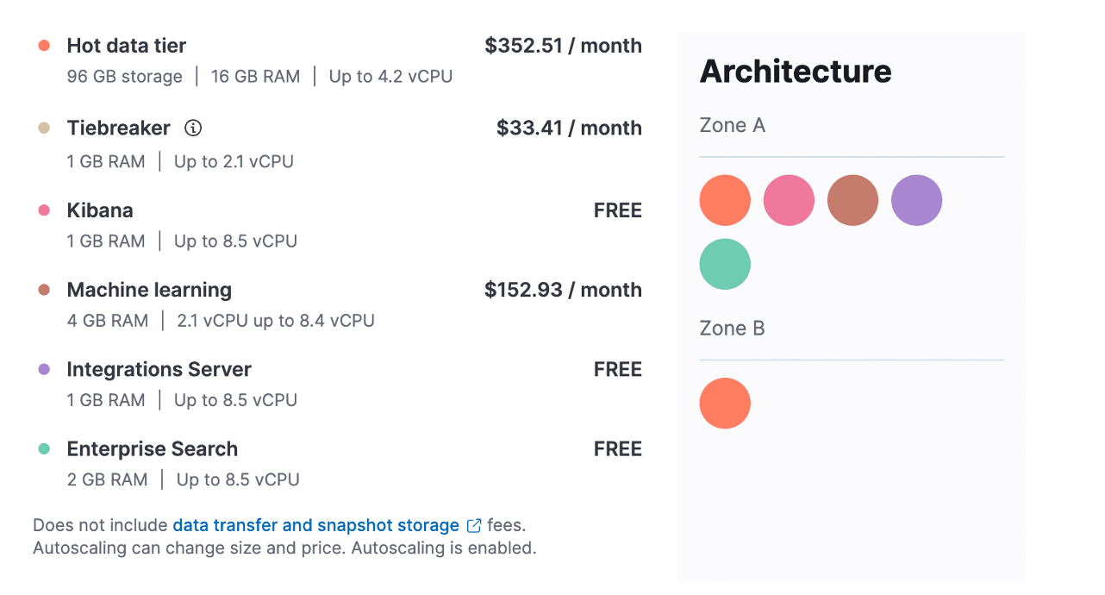Select the purple integrations circle in Zone A
This screenshot has height=595, width=1105.
916,200
